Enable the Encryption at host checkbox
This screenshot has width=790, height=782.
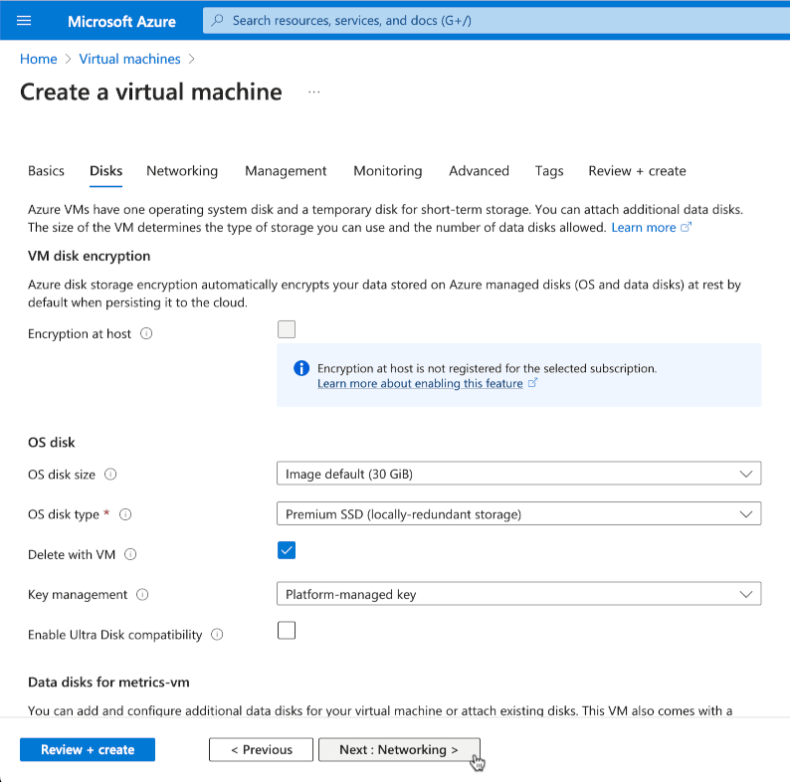point(287,330)
